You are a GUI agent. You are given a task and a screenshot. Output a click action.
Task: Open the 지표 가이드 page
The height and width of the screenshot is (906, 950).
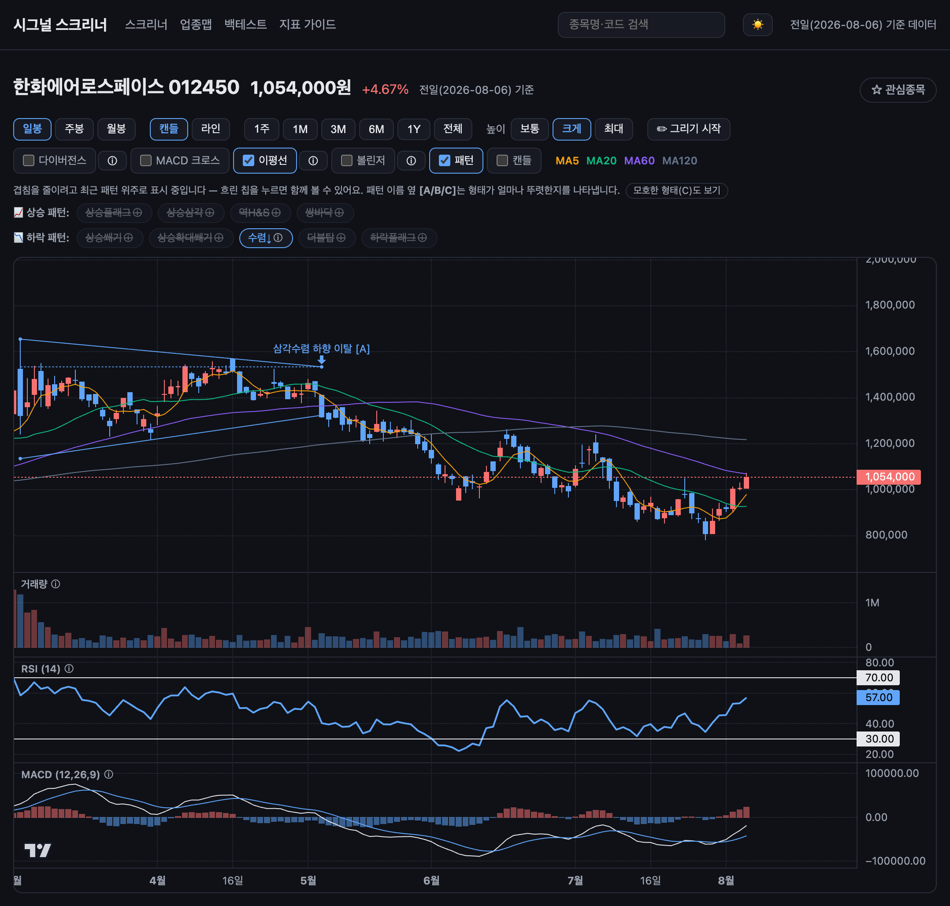(307, 24)
